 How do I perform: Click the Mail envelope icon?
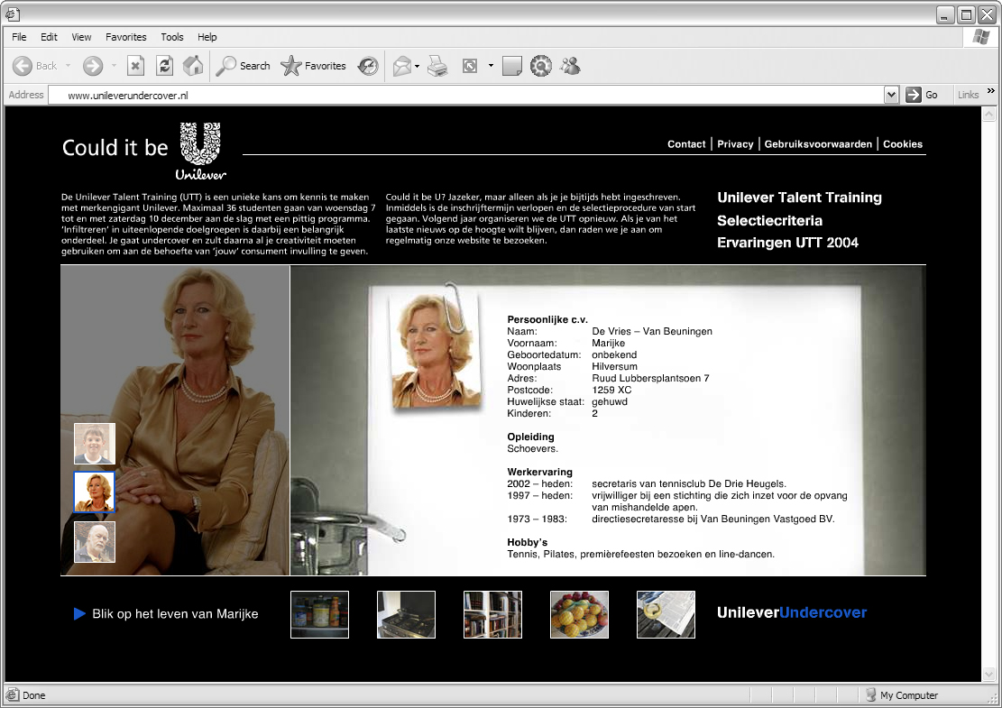click(x=402, y=66)
